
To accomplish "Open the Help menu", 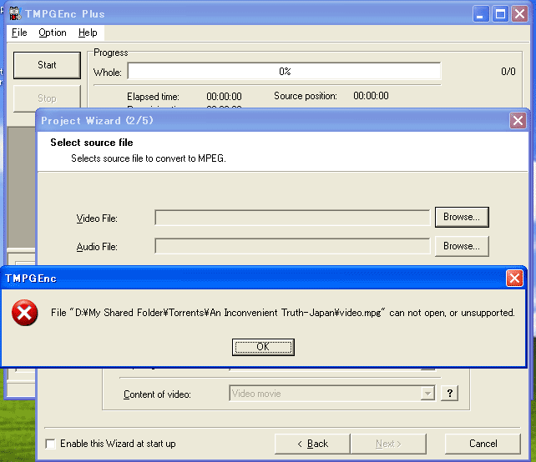I will 88,33.
